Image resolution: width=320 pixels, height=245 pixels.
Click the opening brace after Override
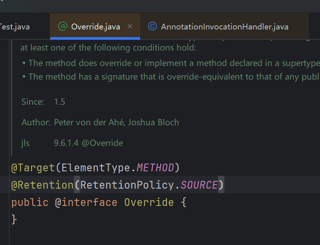click(183, 202)
